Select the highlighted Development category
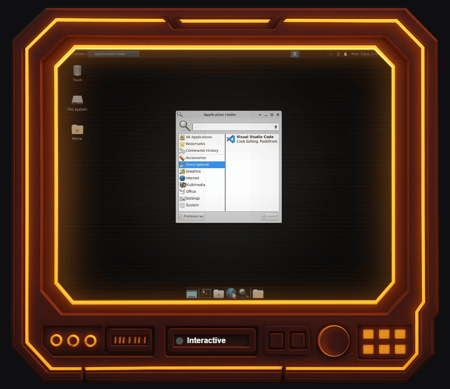The height and width of the screenshot is (389, 450). (202, 165)
